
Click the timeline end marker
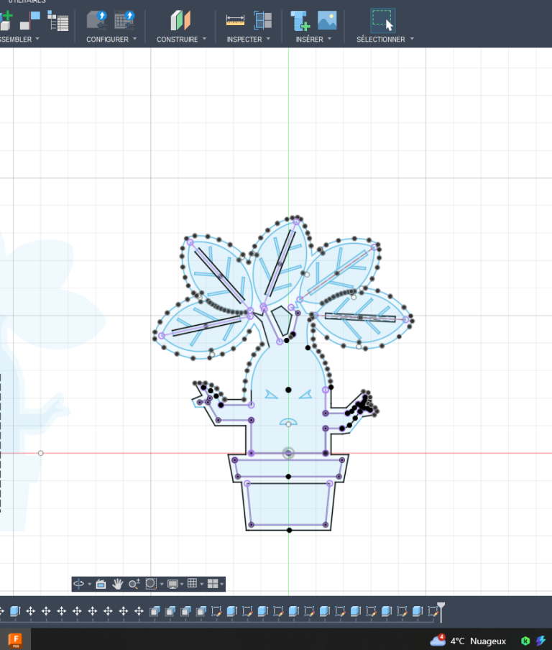coord(441,610)
